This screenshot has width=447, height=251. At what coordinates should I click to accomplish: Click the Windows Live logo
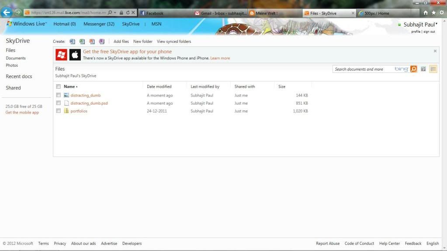27,24
